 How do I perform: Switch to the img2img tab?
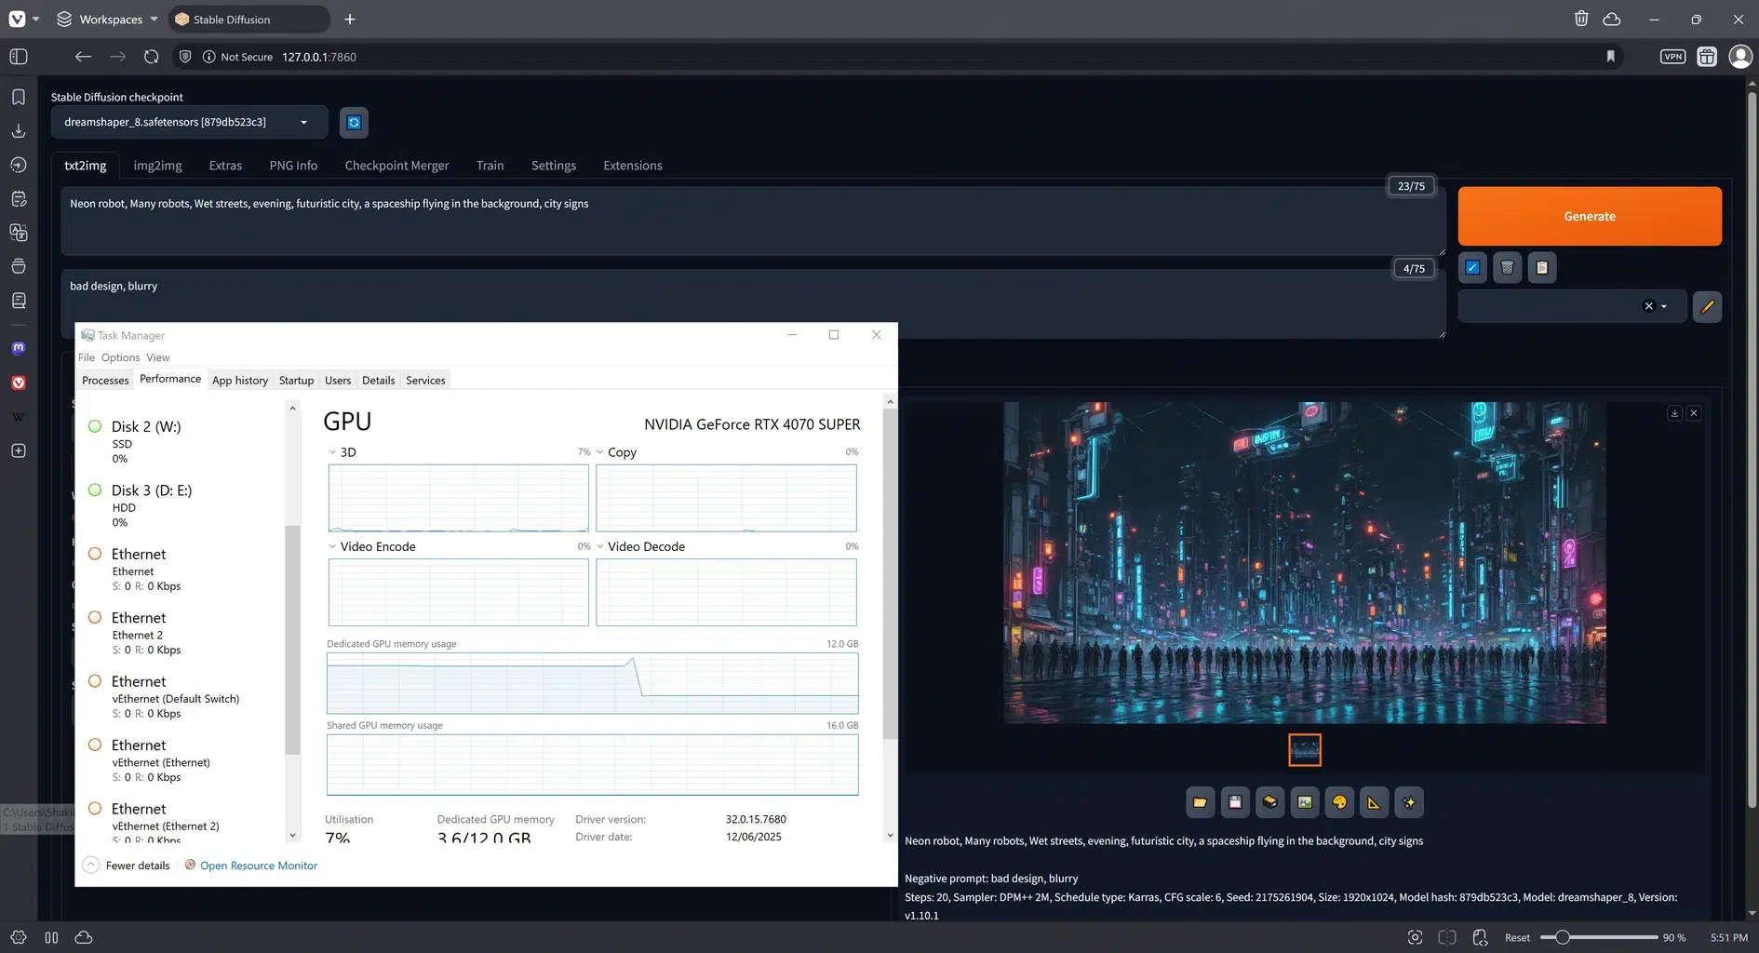click(x=157, y=165)
